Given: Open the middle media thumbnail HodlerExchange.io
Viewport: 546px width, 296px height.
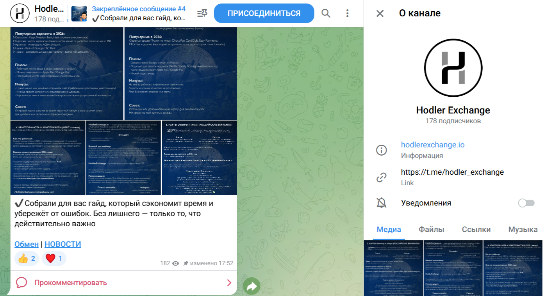Looking at the screenshot, I should 453,268.
